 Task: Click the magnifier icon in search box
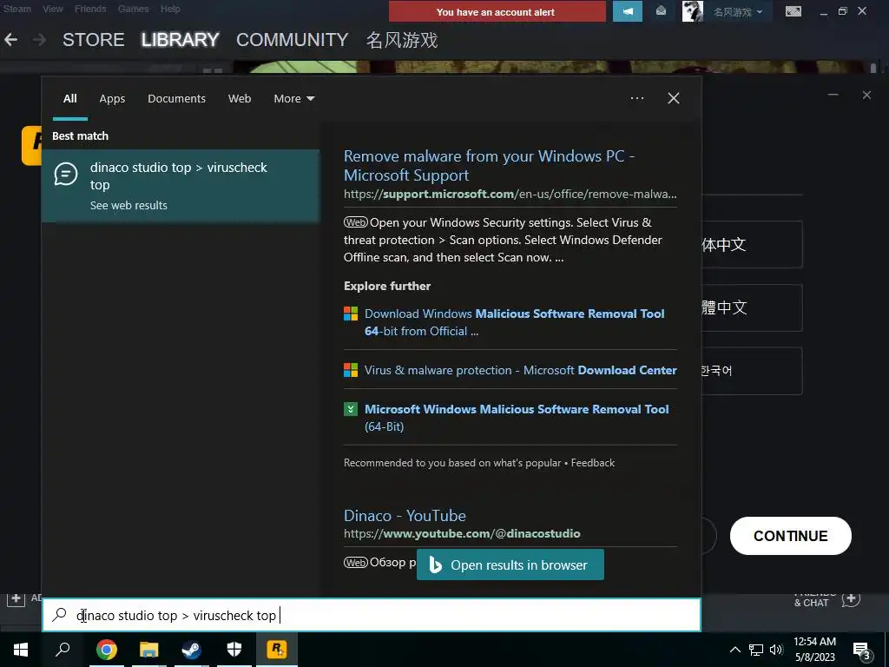60,615
